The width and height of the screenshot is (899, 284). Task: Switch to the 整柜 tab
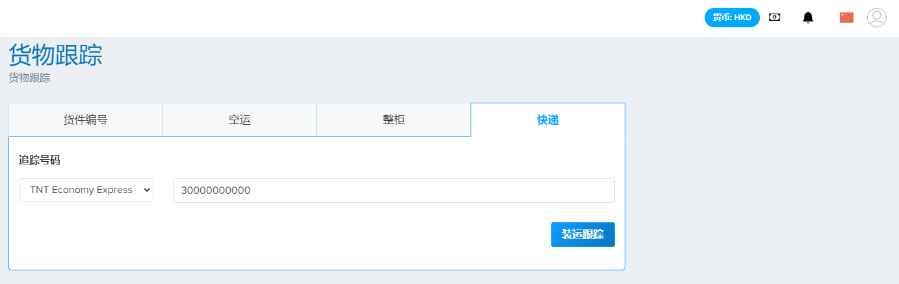[x=393, y=120]
